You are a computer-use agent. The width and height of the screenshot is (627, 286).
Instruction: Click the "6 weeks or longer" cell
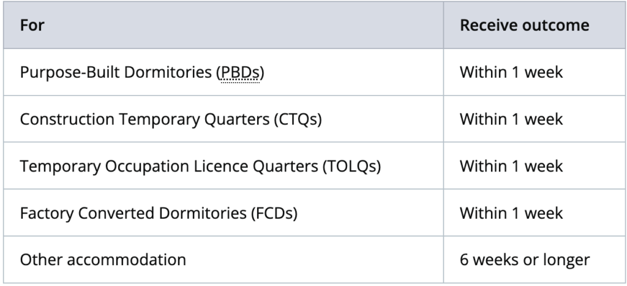point(535,260)
